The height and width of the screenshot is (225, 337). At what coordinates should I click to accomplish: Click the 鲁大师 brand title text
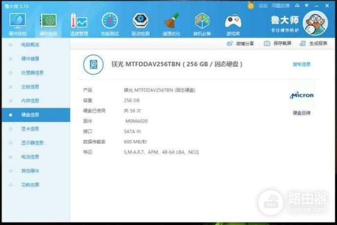(285, 20)
